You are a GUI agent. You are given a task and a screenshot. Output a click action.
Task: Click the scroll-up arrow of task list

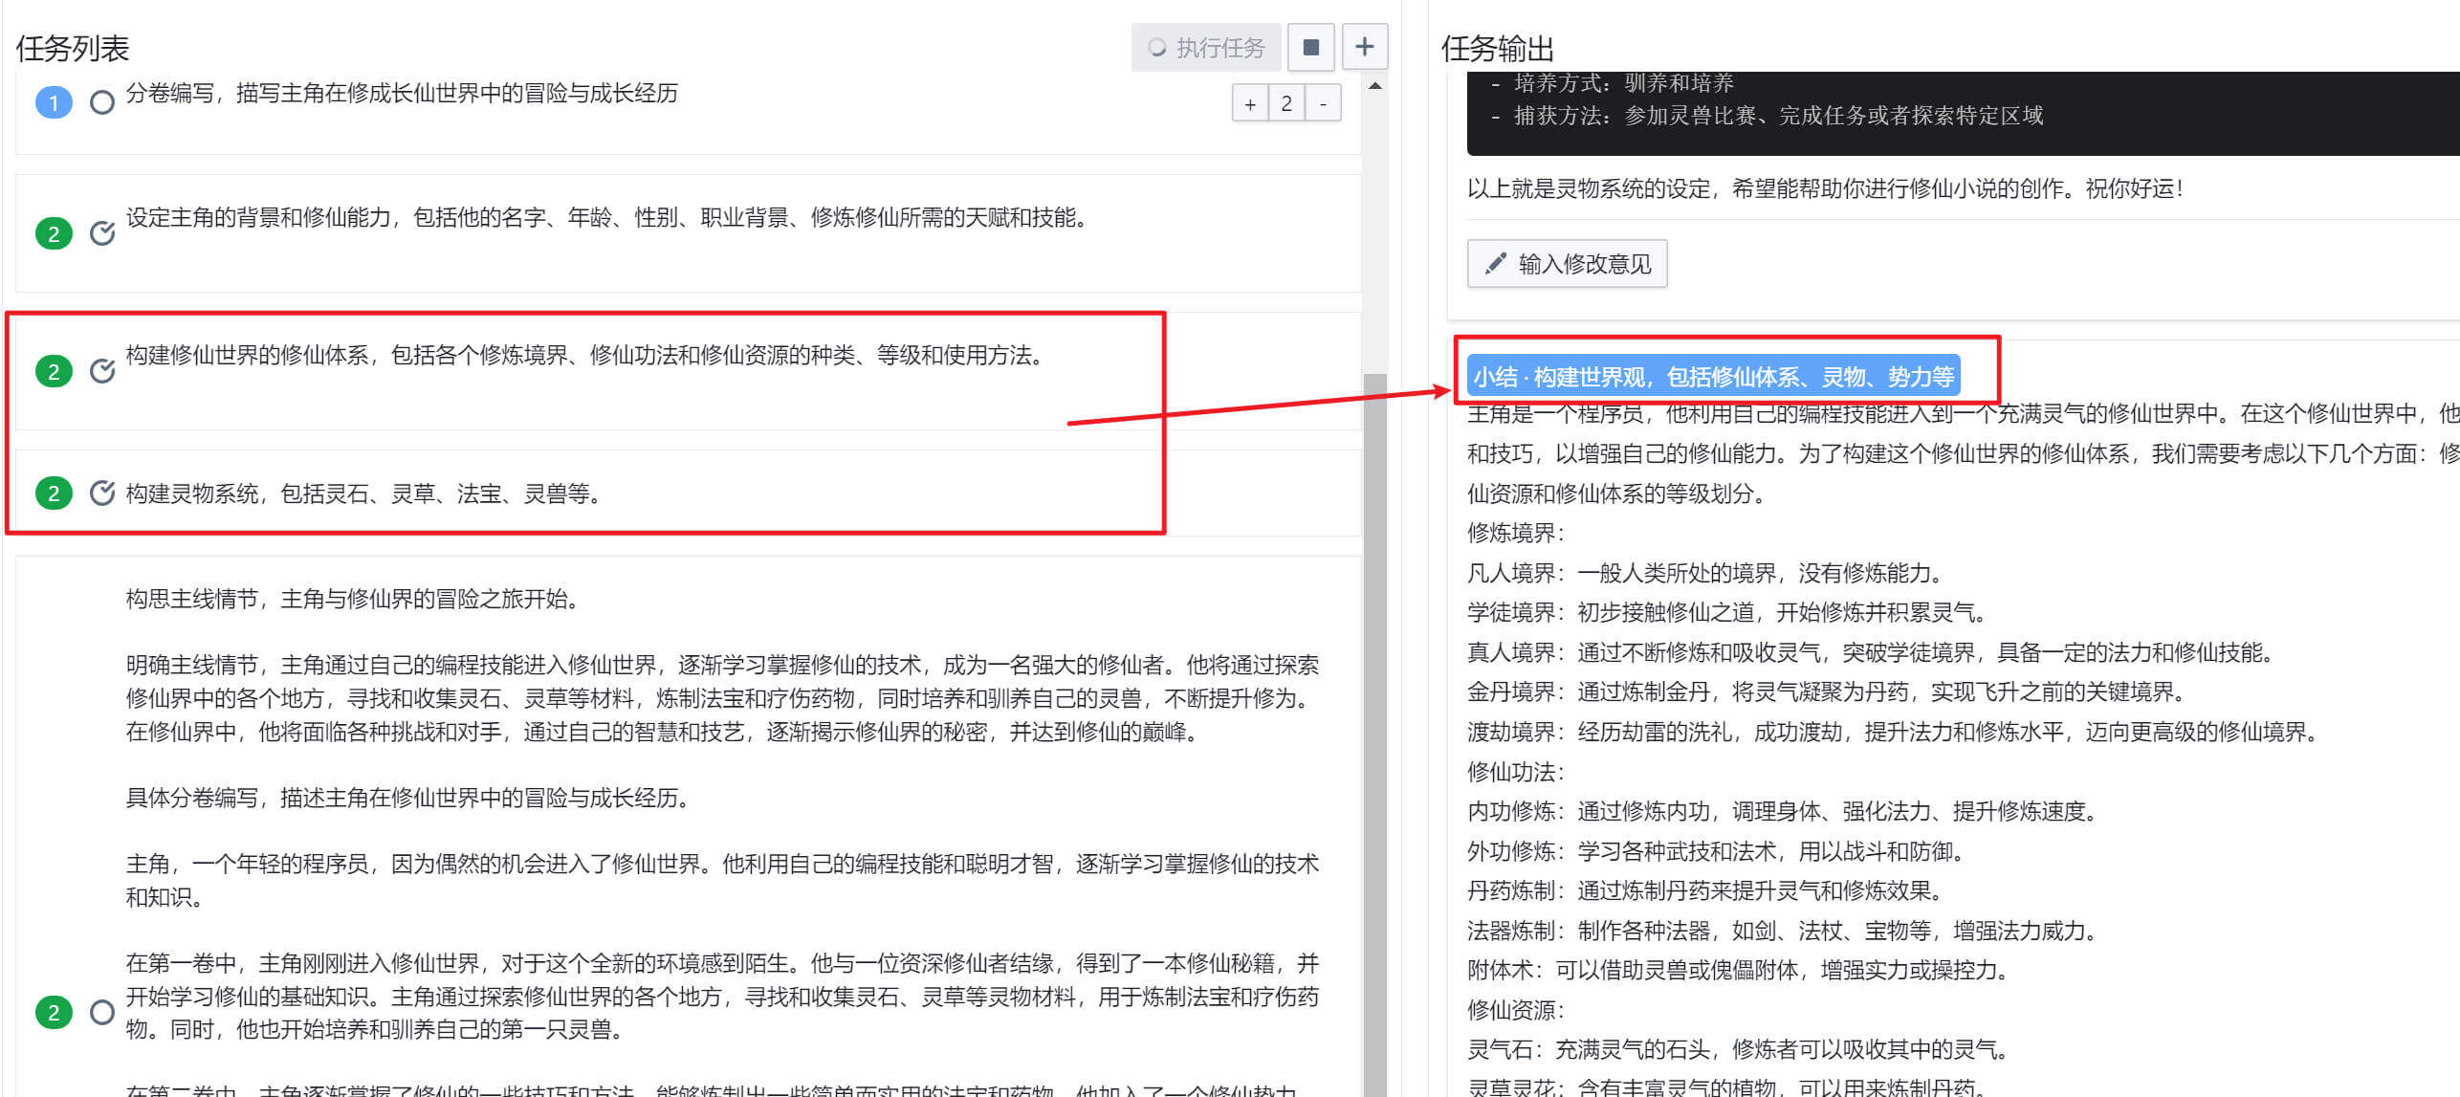(1375, 86)
